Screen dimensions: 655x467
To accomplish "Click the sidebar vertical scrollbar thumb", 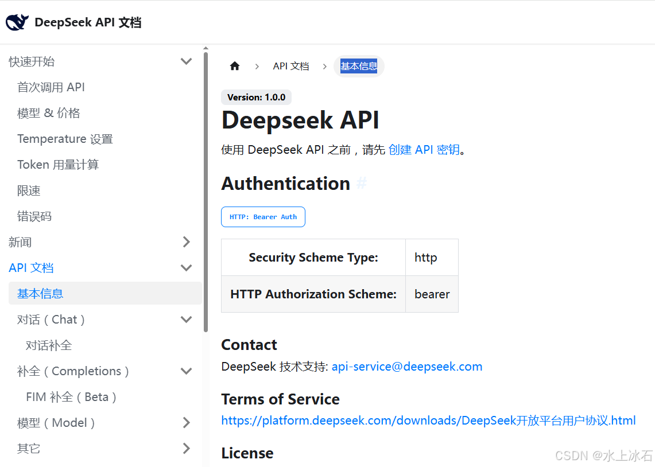I will [206, 192].
